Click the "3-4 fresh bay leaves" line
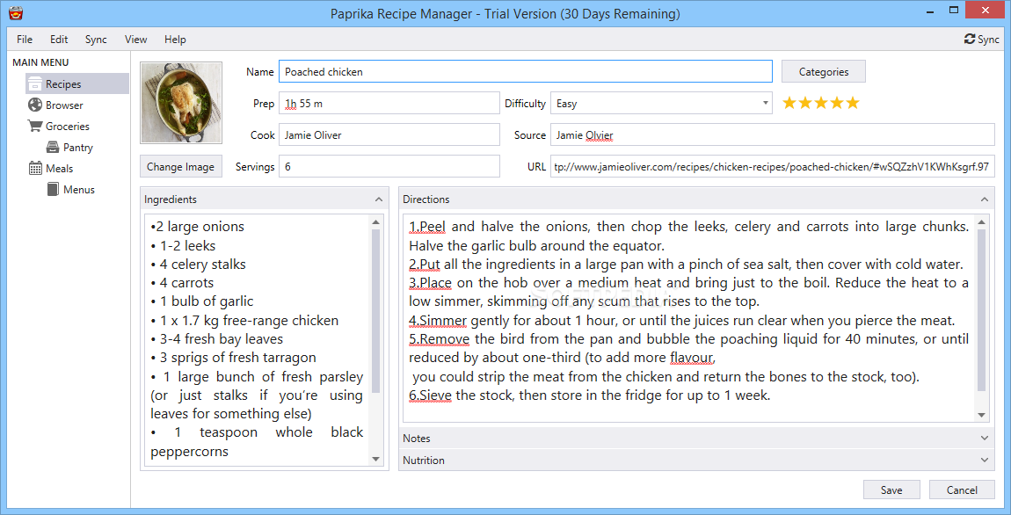The height and width of the screenshot is (515, 1011). point(216,339)
